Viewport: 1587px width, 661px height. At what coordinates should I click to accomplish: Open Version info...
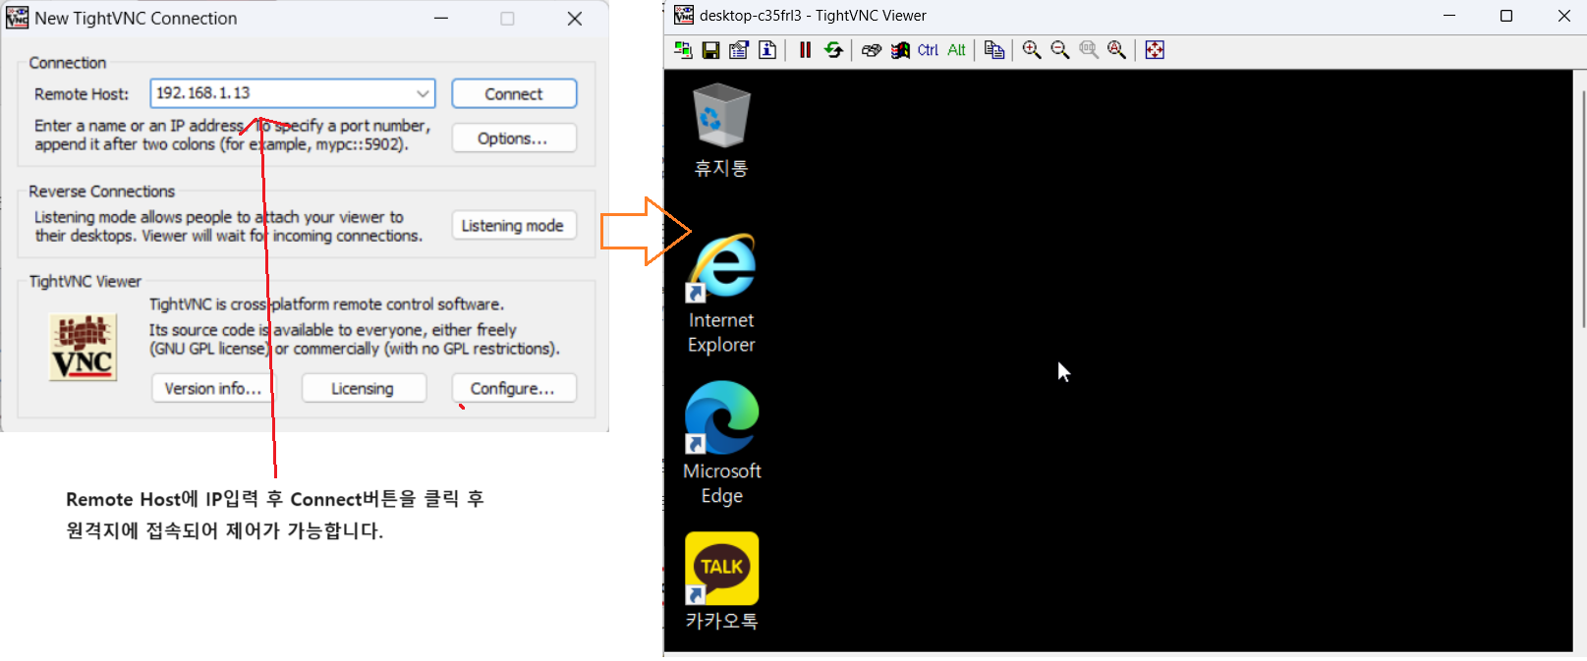(213, 388)
